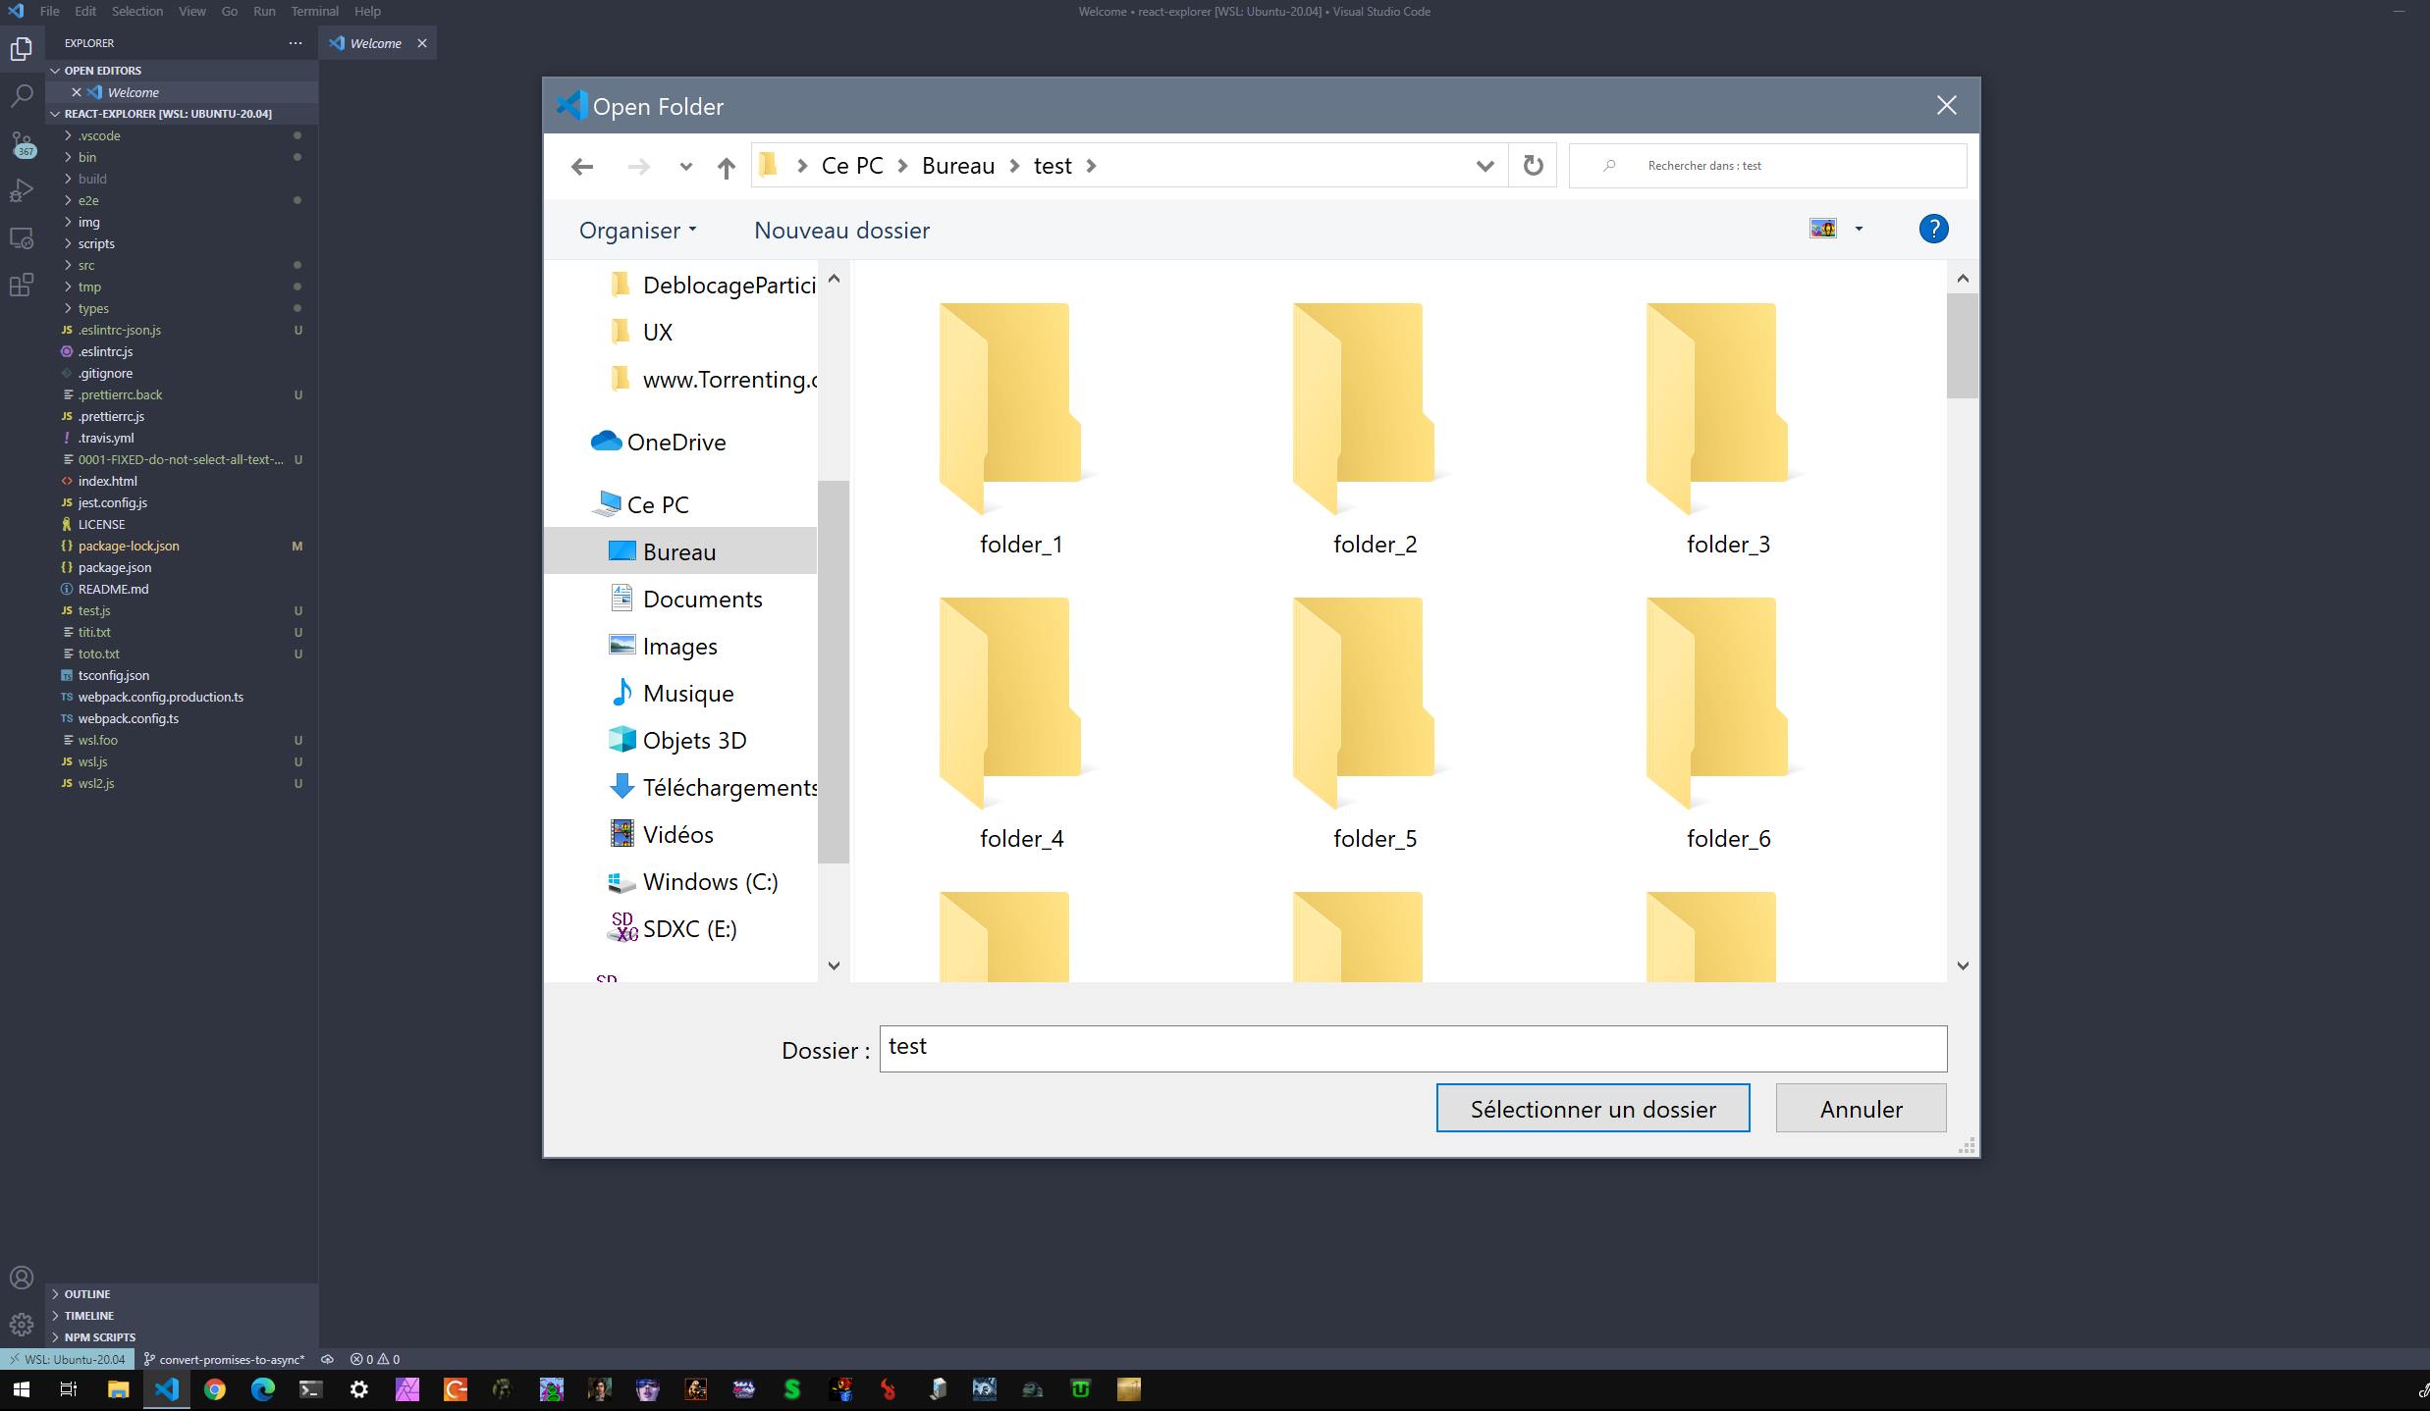Refresh the test folder view

tap(1532, 165)
